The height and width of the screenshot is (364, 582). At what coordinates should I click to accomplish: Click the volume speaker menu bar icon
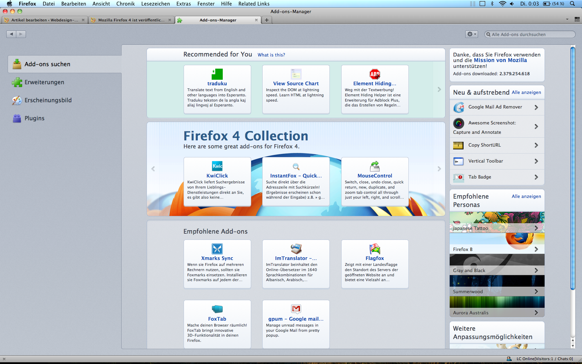[x=512, y=4]
